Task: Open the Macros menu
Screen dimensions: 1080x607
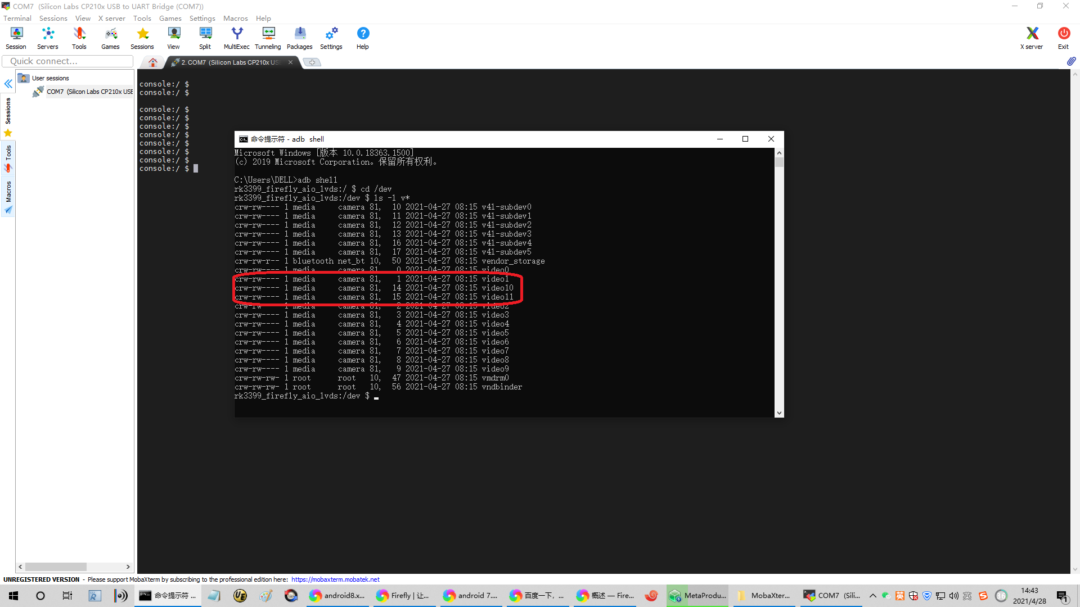Action: pos(235,18)
